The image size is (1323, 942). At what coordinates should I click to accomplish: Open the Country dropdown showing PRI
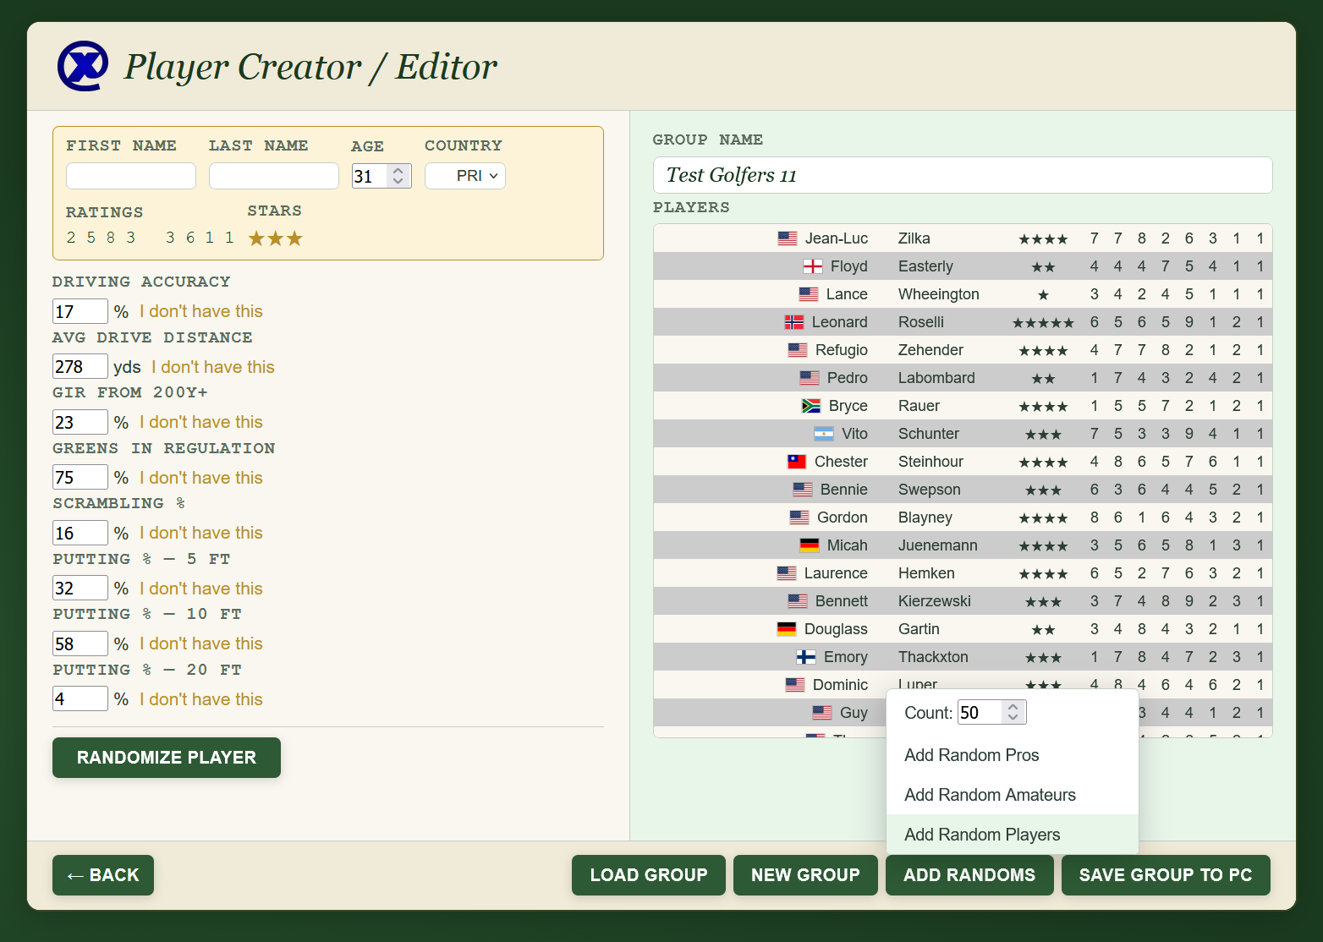pos(465,176)
